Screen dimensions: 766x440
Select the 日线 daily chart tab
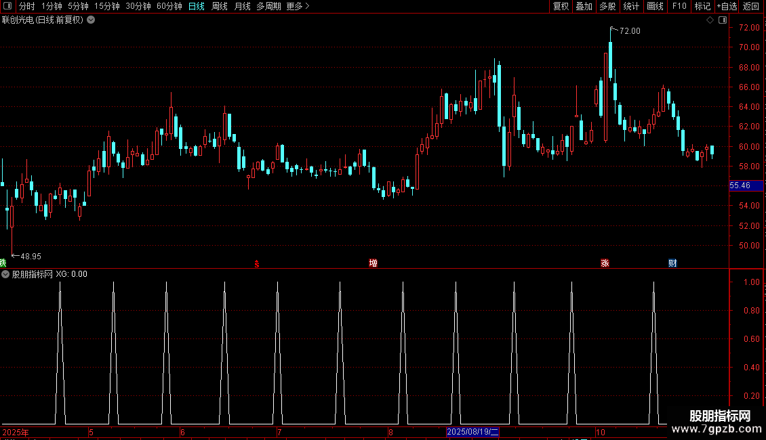click(197, 6)
